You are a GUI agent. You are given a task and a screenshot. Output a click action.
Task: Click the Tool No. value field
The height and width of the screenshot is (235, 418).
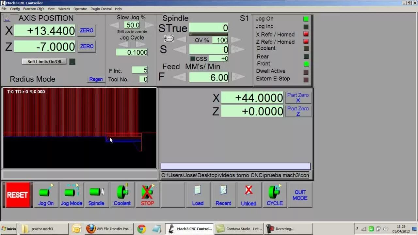pos(144,79)
